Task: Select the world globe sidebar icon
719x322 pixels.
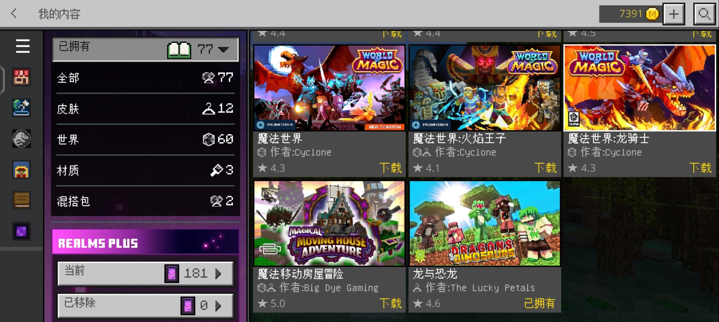Action: pyautogui.click(x=21, y=108)
